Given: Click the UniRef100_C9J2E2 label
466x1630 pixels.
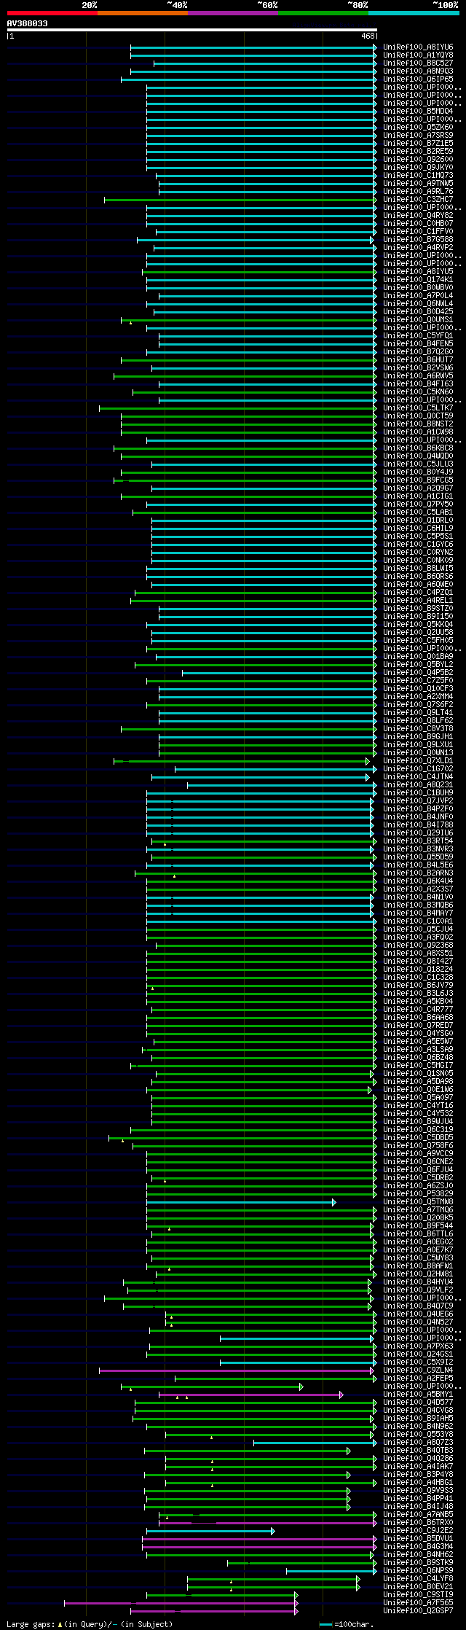Looking at the screenshot, I should click(418, 1530).
